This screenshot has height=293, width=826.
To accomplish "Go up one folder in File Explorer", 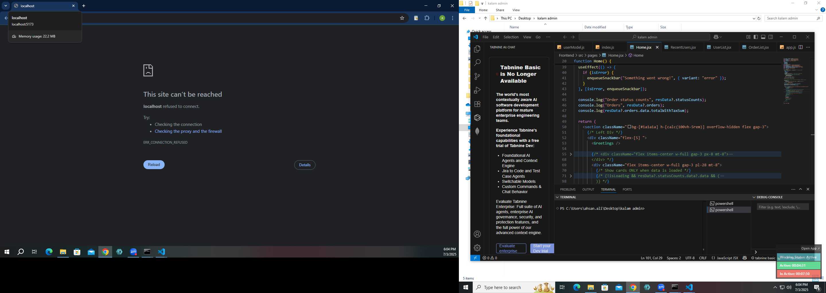I will [x=486, y=19].
